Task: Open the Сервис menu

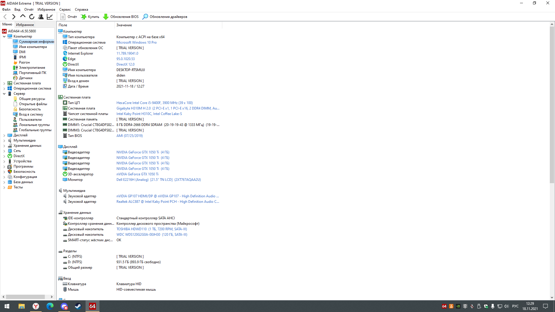Action: (x=65, y=10)
